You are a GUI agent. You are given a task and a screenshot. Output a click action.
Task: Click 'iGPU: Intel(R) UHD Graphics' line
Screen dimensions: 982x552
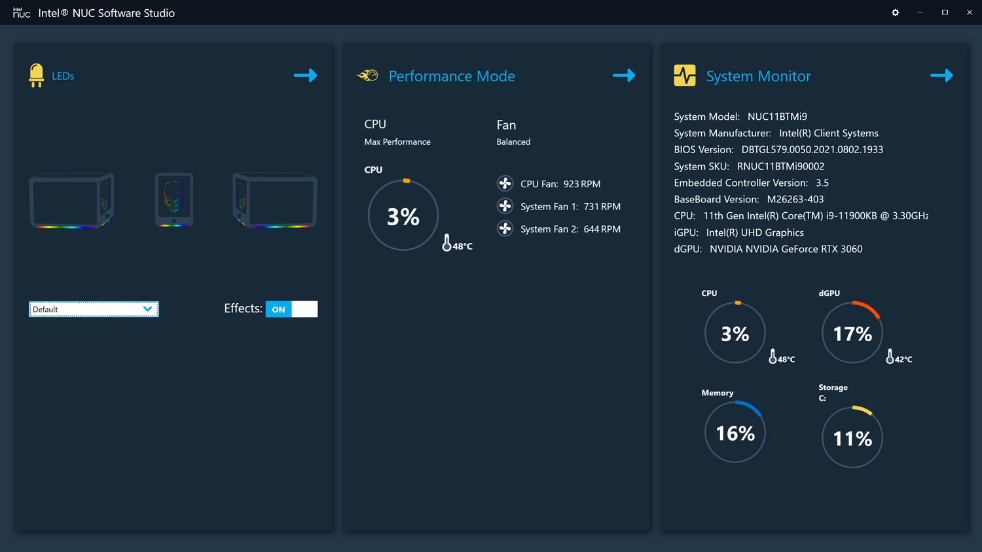point(738,232)
